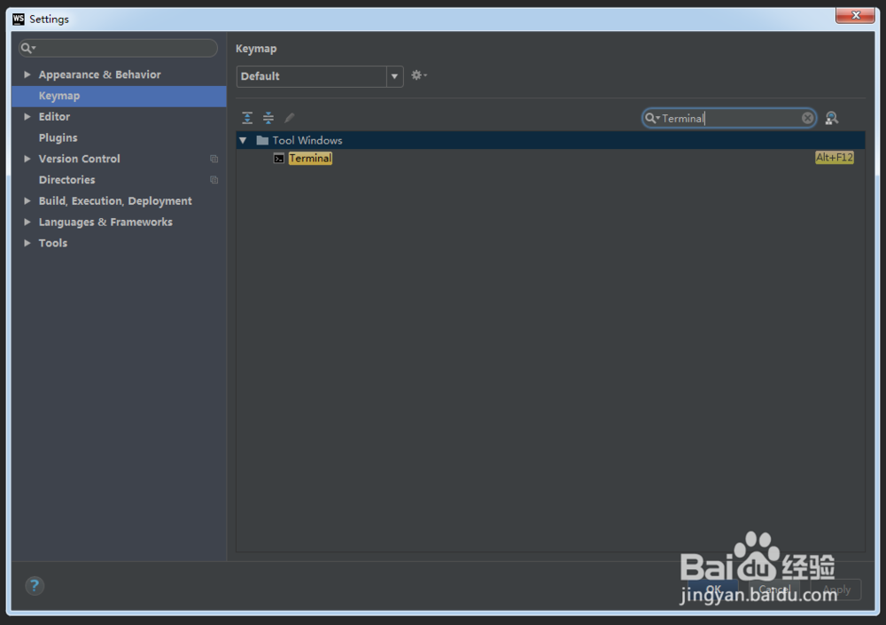Screen dimensions: 886x625
Task: Open the Plugins settings page
Action: [x=58, y=138]
